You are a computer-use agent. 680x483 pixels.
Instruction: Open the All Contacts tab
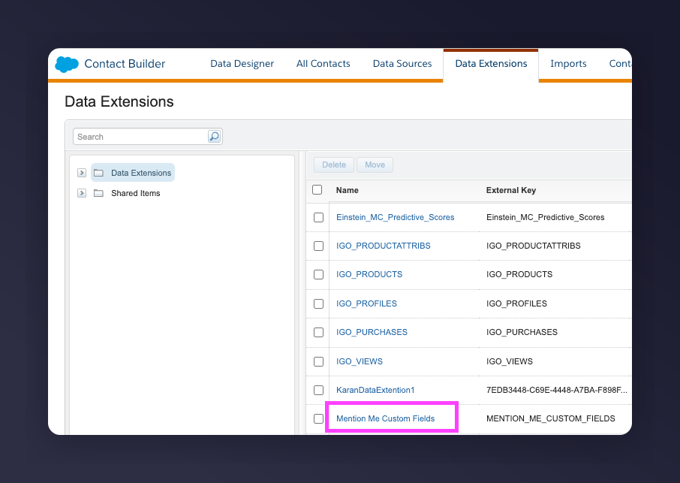click(323, 64)
